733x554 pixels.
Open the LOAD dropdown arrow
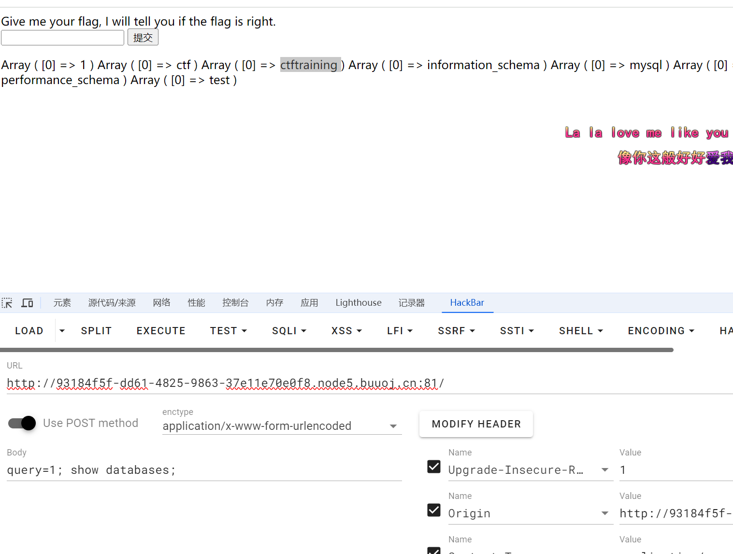(x=62, y=331)
